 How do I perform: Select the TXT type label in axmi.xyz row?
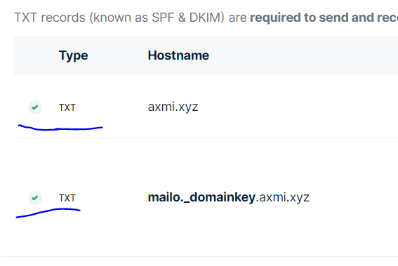pyautogui.click(x=67, y=107)
